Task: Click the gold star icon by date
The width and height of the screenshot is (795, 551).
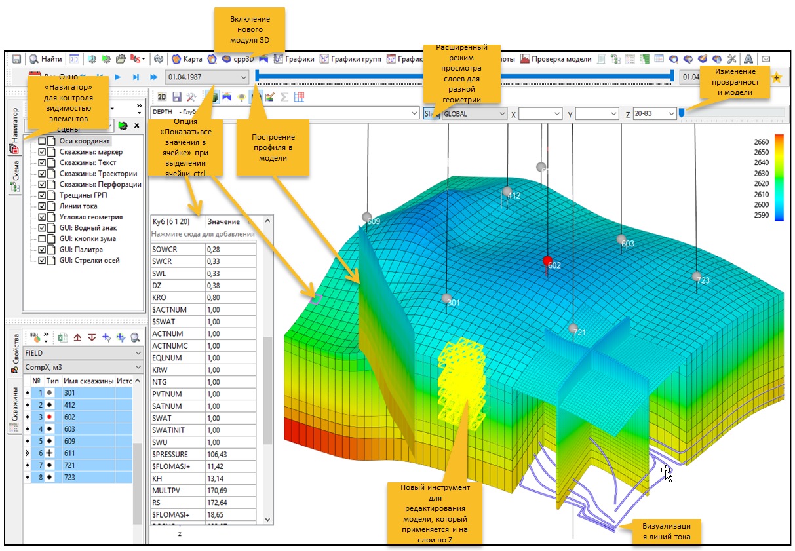Action: [777, 77]
